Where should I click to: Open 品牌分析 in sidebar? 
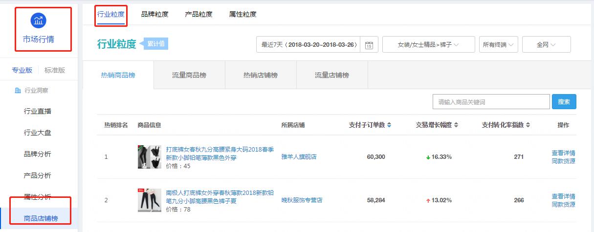point(38,154)
